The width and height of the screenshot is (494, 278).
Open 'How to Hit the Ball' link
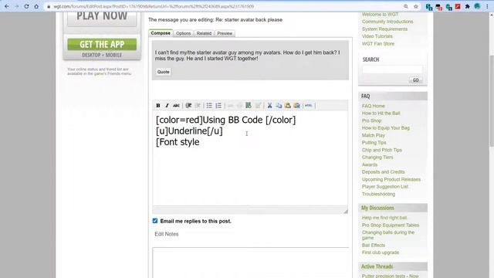381,114
